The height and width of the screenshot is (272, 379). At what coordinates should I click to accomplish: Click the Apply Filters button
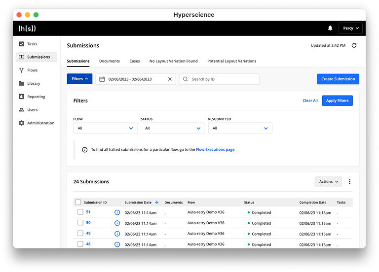[338, 101]
